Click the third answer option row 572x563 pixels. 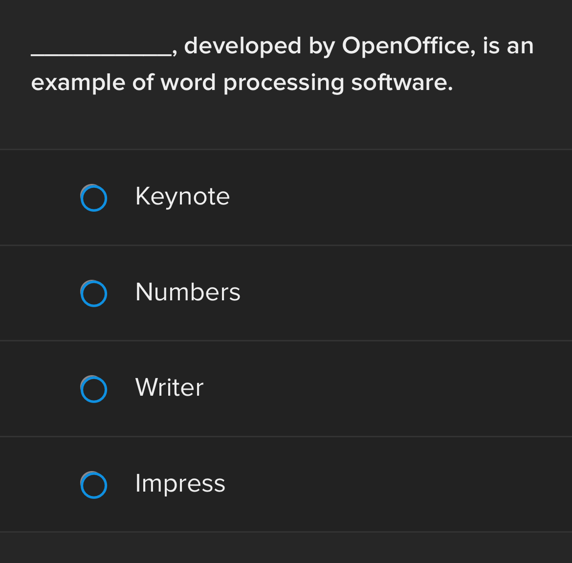[286, 388]
